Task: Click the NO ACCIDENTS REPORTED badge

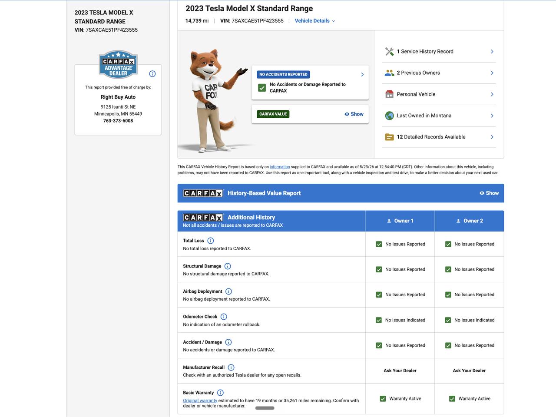Action: [283, 74]
